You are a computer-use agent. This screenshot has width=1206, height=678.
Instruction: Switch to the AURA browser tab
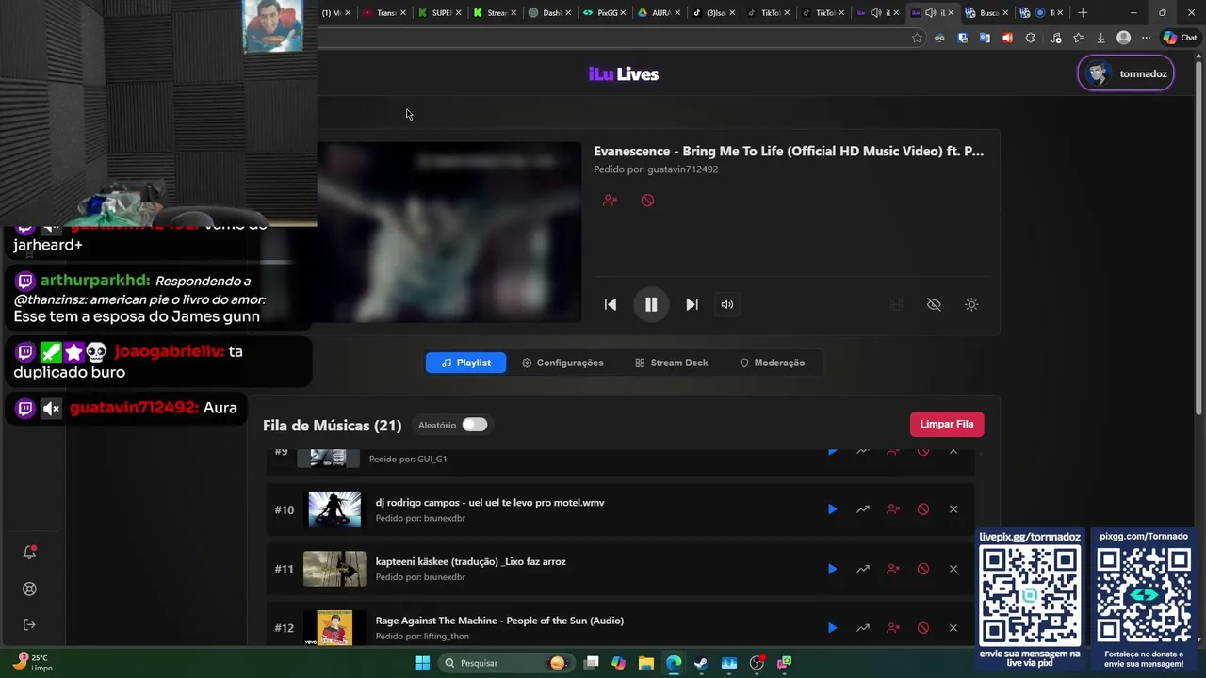tap(660, 12)
